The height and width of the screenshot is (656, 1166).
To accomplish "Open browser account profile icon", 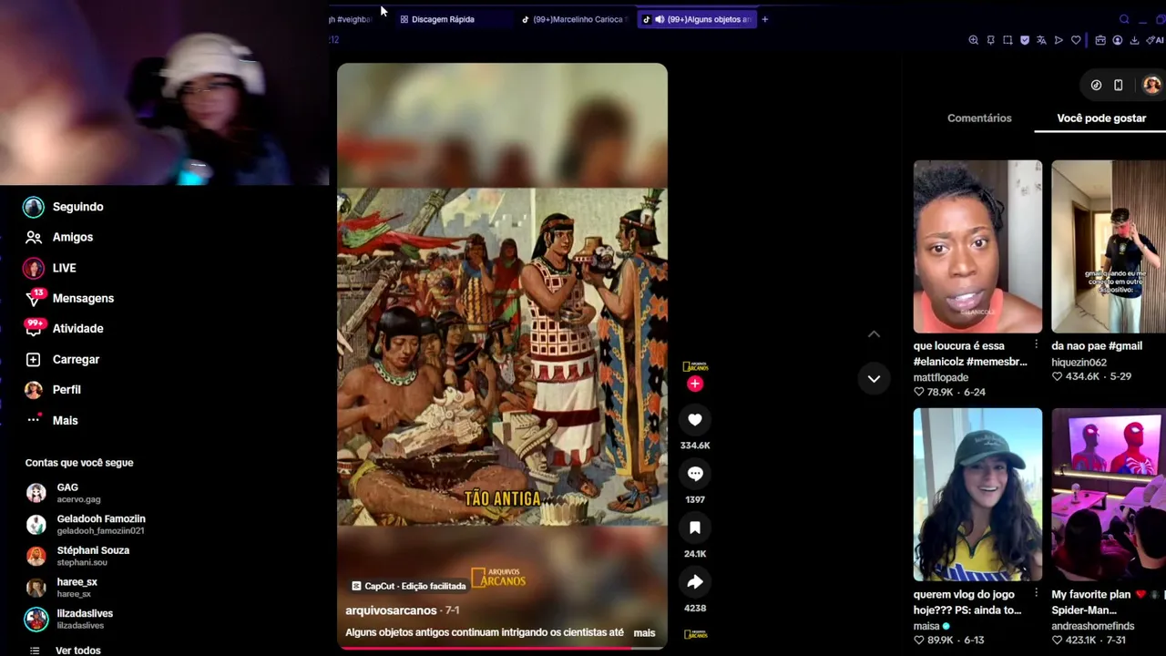I will coord(1118,40).
